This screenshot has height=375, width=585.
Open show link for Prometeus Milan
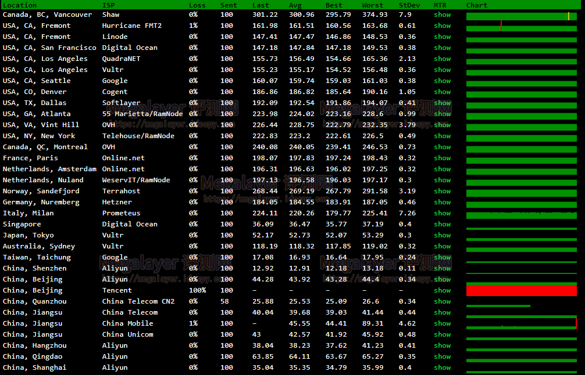442,213
